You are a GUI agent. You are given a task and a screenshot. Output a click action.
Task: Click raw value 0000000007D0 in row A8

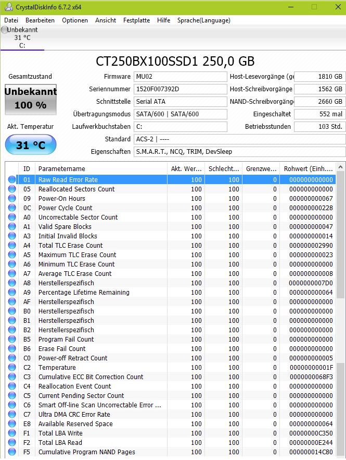311,283
